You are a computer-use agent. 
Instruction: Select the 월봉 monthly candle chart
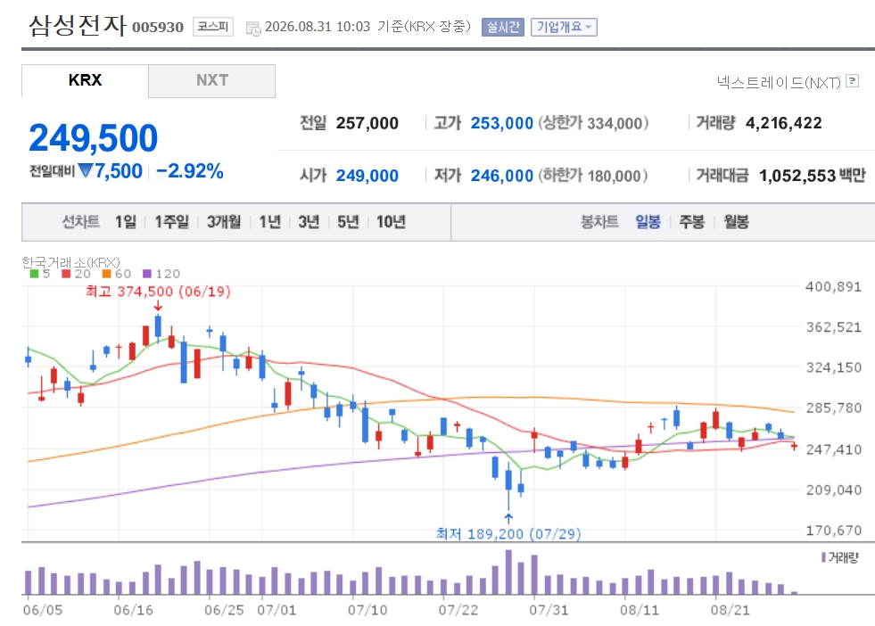point(736,222)
